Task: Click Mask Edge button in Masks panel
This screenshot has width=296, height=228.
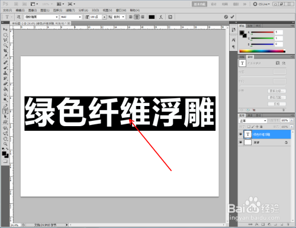Action: [x=276, y=91]
